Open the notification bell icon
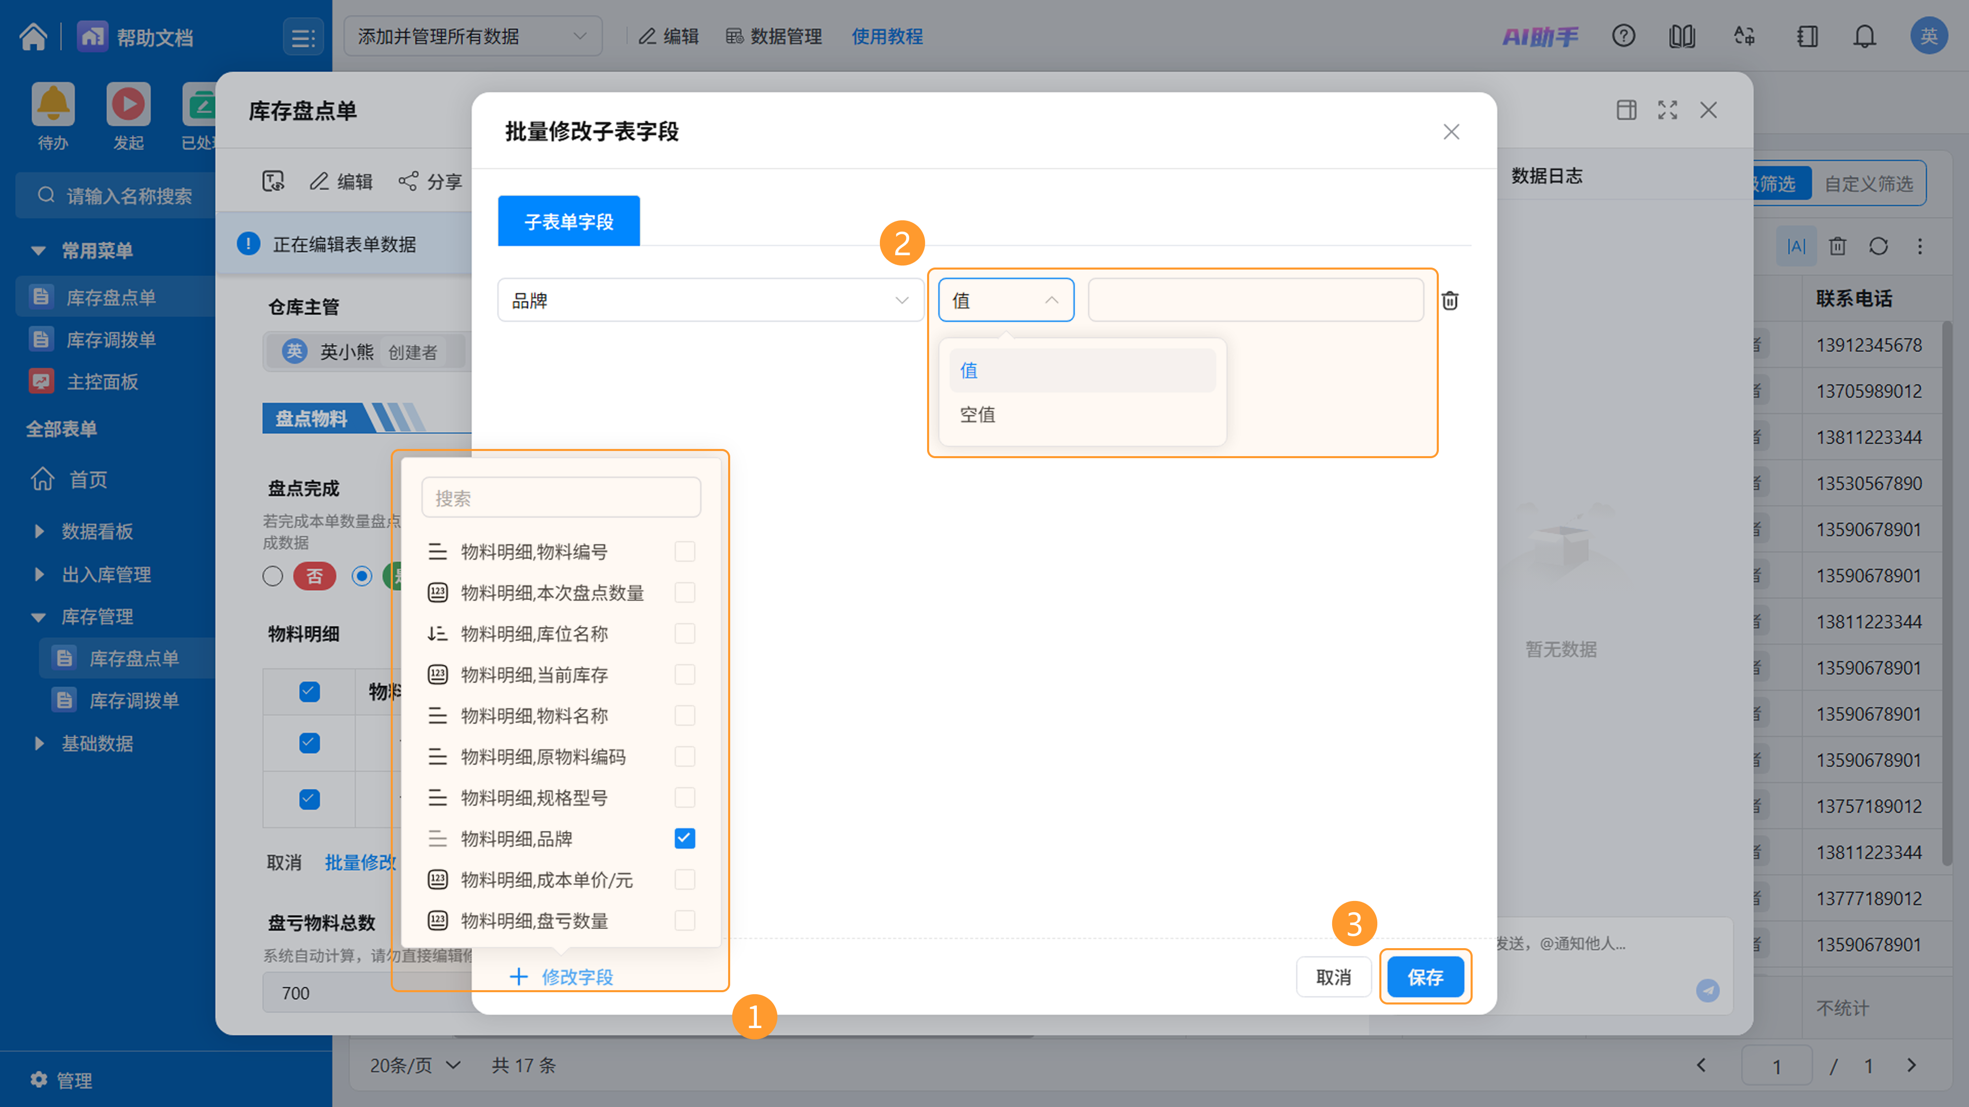Image resolution: width=1969 pixels, height=1107 pixels. tap(1864, 36)
